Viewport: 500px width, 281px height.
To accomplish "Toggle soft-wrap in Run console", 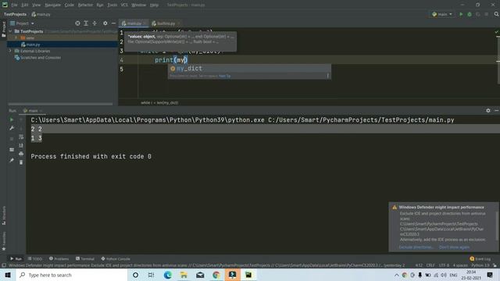I will 21,137.
